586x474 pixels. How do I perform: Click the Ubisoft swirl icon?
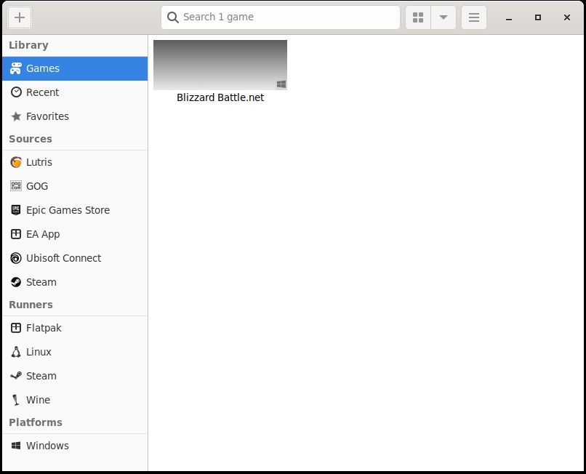(x=16, y=258)
